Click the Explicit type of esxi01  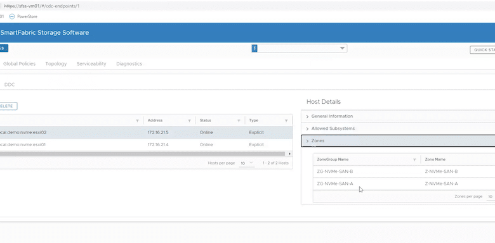pyautogui.click(x=256, y=145)
